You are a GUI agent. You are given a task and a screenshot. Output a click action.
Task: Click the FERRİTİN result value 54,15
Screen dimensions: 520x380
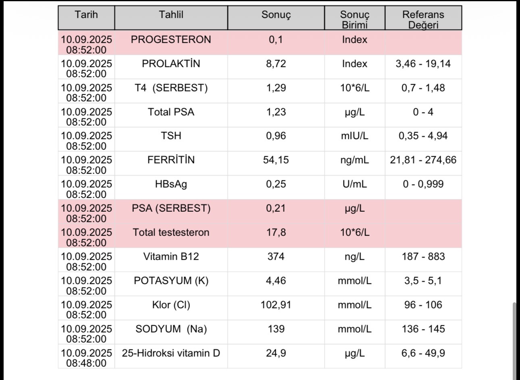click(276, 160)
